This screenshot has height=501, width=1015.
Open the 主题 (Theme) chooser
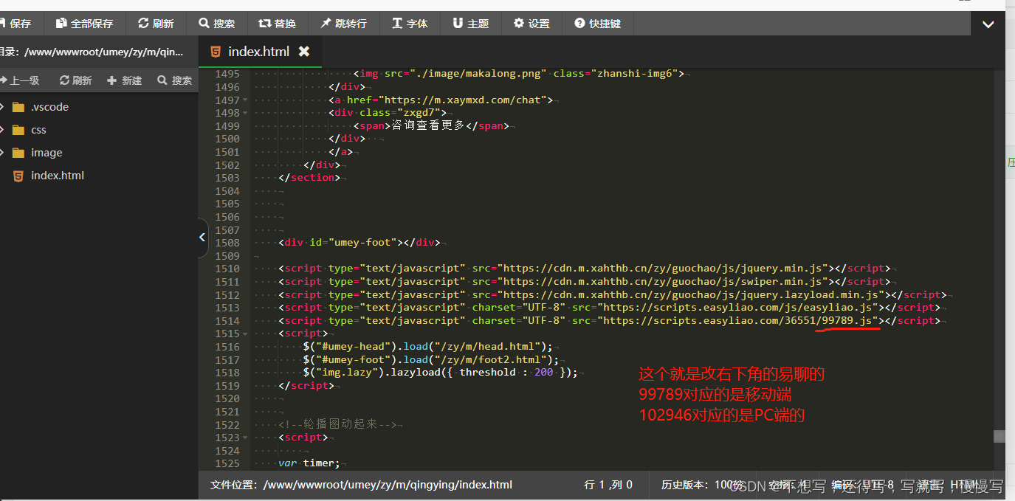coord(471,24)
